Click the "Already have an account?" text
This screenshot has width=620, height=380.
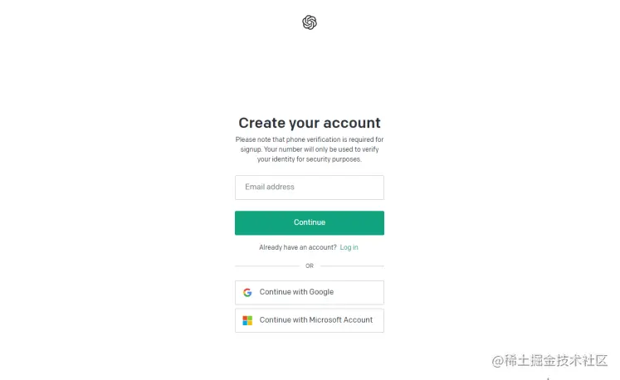[298, 247]
